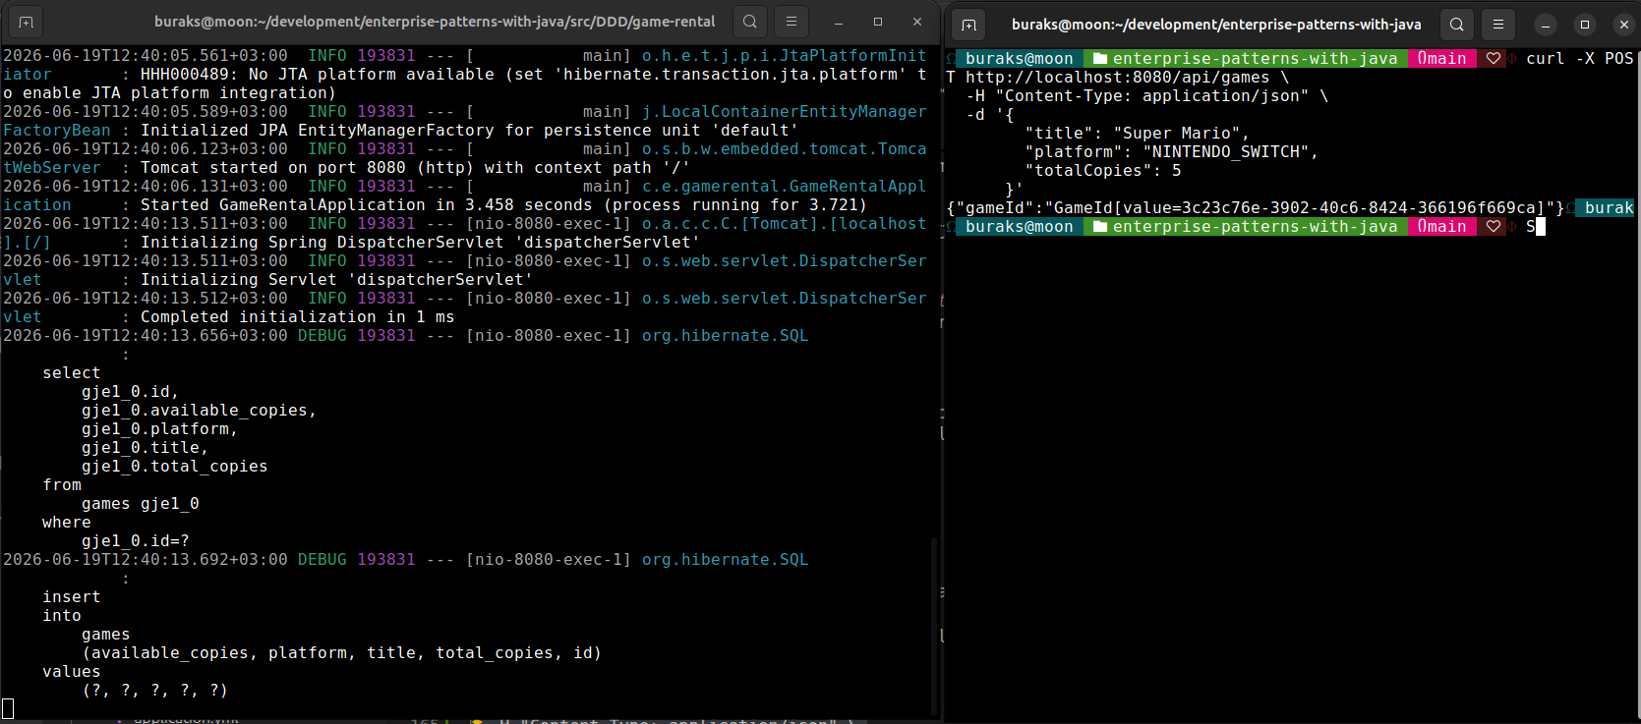Click the heart icon on the curl prompt line
The width and height of the screenshot is (1641, 724).
tap(1494, 59)
